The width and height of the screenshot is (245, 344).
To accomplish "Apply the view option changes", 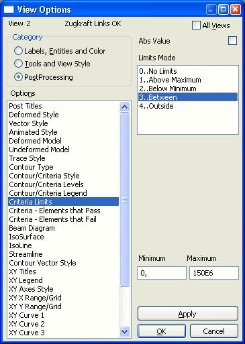I will 188,314.
